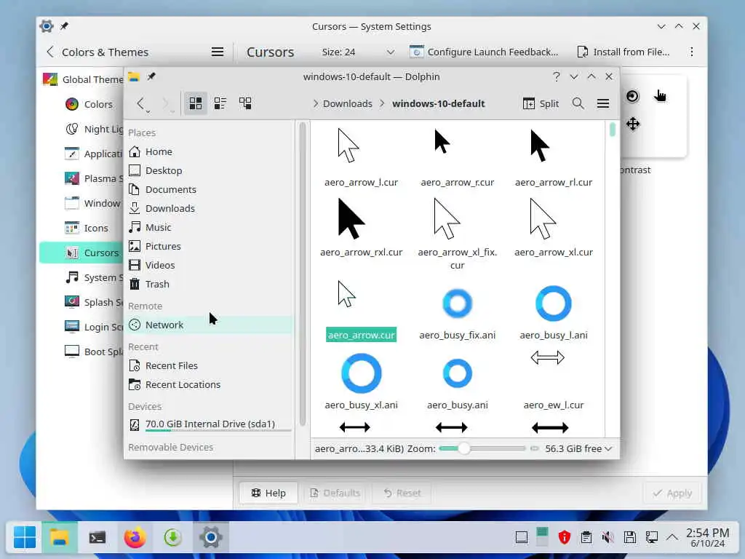Open Dolphin hamburger menu
745x559 pixels.
tap(603, 103)
